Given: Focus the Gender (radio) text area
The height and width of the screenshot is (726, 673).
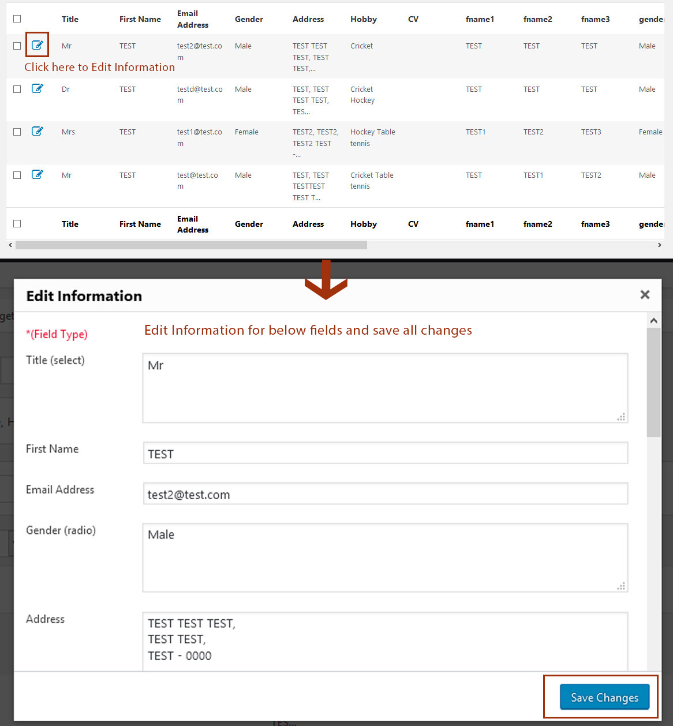Looking at the screenshot, I should tap(385, 557).
